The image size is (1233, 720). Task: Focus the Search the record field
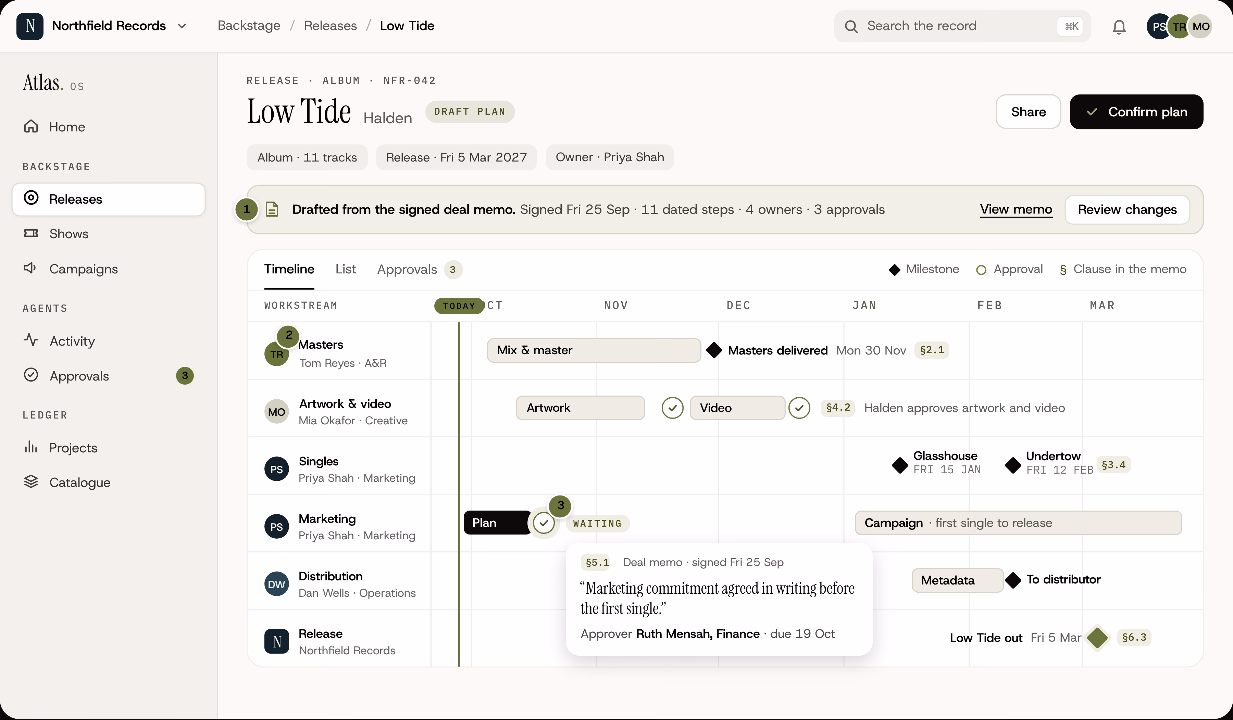(x=962, y=26)
